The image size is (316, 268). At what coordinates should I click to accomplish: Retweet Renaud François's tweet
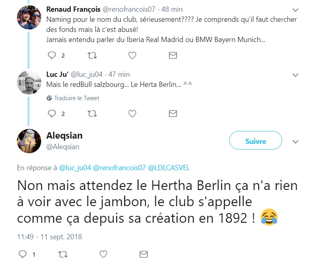(x=92, y=55)
